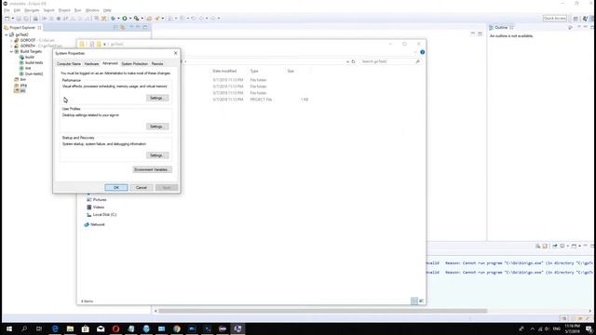
Task: Open Performance Settings button
Action: point(156,98)
